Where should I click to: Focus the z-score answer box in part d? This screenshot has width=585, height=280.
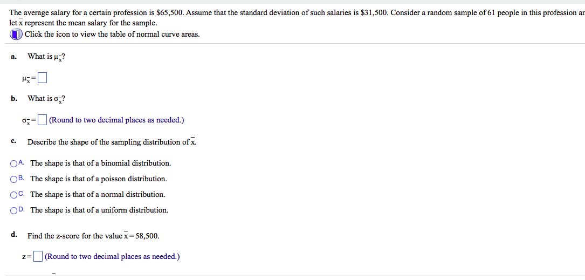38,257
